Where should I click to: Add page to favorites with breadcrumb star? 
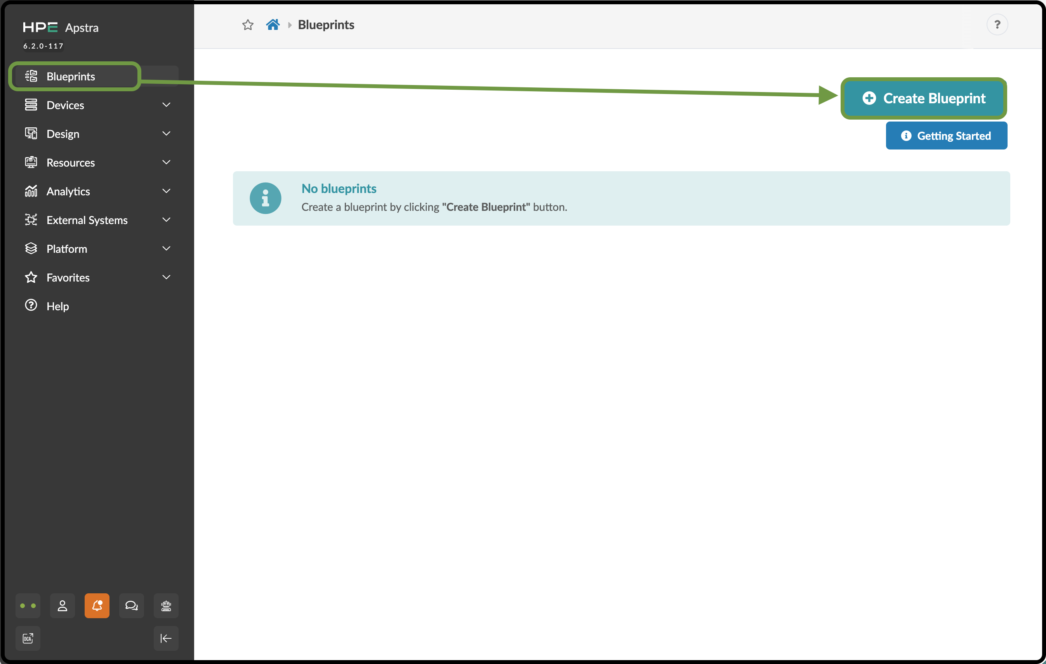pos(248,25)
